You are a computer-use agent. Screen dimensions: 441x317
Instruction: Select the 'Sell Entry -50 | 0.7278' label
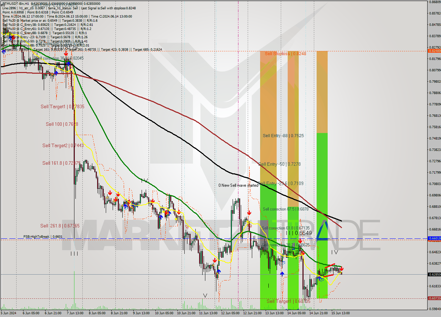tap(279, 164)
